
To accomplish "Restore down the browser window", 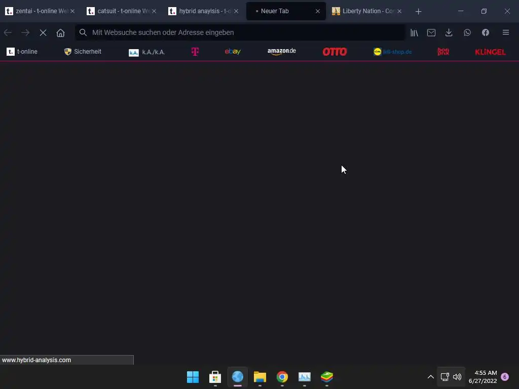I will [x=484, y=11].
